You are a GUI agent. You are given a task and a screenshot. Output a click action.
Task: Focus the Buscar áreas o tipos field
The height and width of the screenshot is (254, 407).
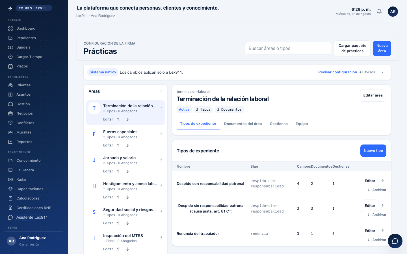click(288, 48)
